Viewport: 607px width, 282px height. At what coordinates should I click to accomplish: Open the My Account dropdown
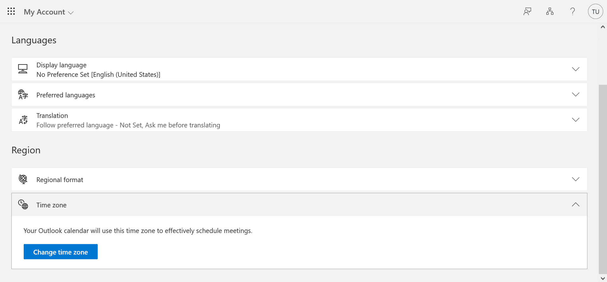tap(71, 13)
